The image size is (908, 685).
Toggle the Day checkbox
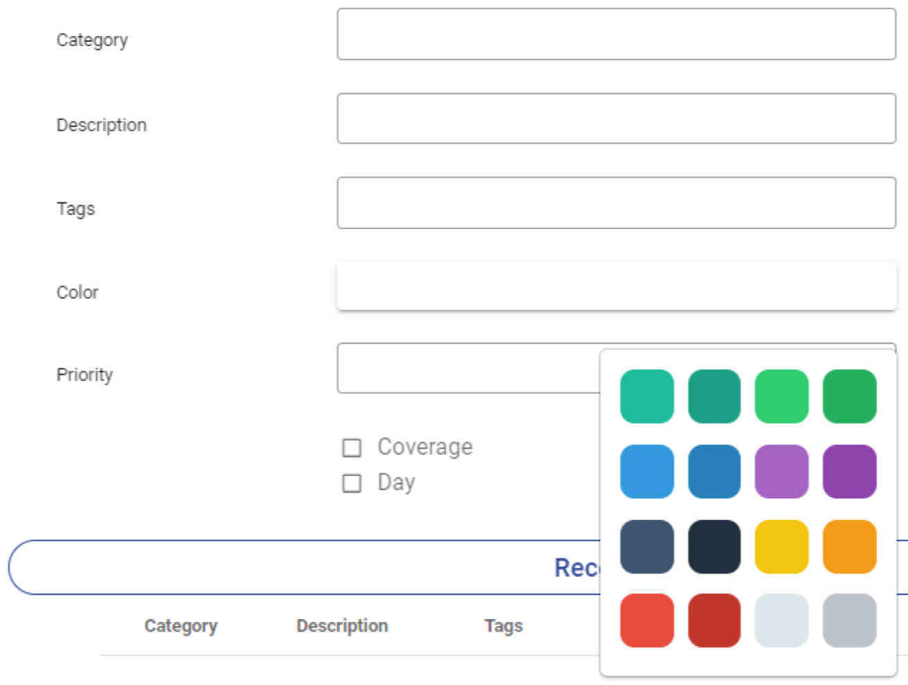pos(352,483)
